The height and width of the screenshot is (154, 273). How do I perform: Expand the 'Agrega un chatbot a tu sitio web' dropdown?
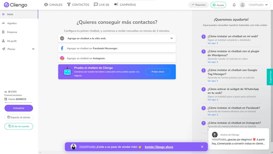point(172,38)
